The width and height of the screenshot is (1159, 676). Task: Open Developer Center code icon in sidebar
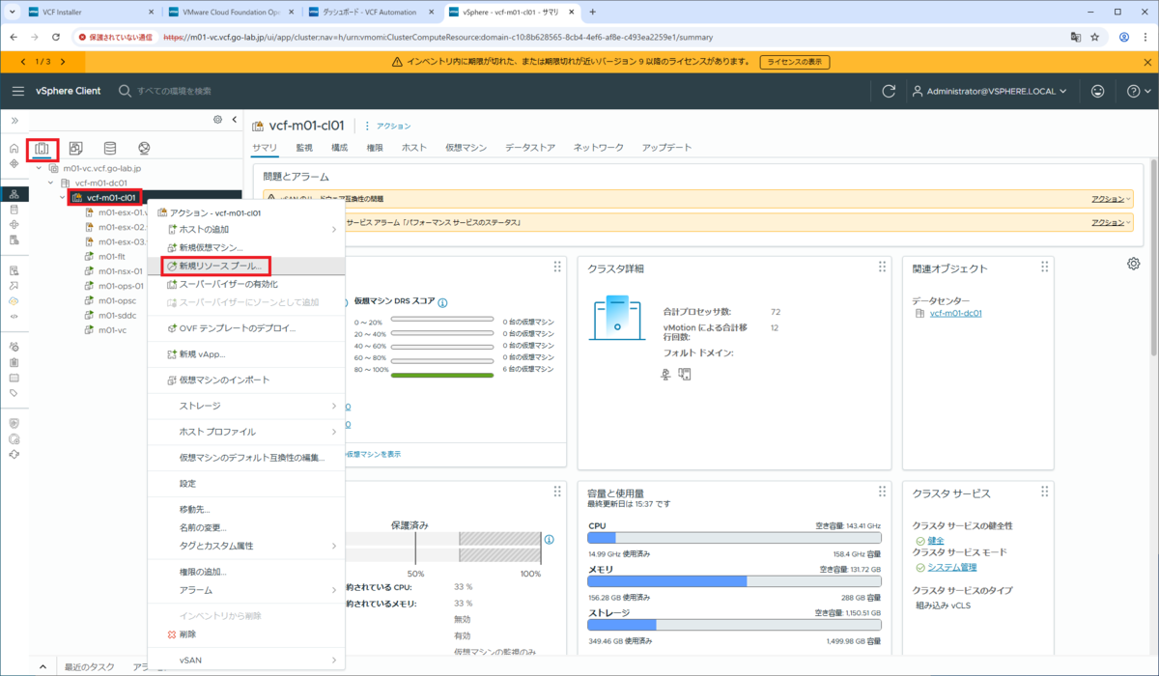[x=14, y=316]
